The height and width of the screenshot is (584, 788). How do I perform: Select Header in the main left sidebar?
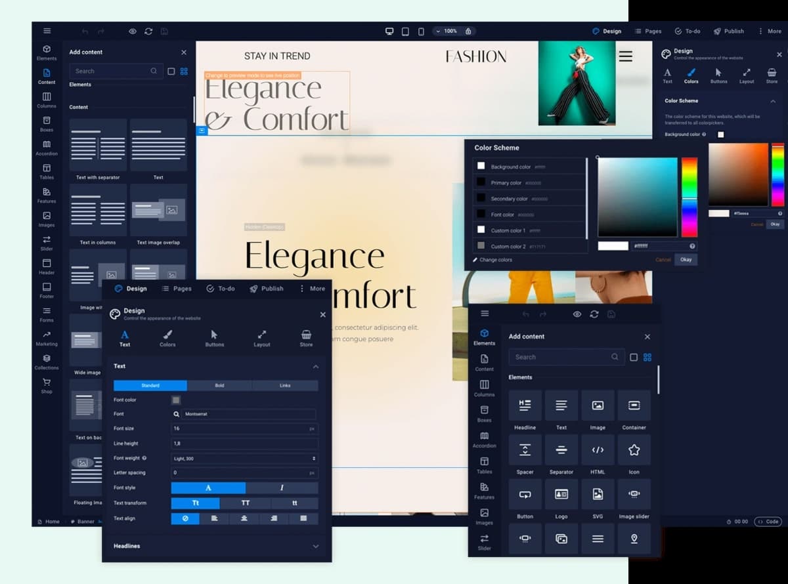[47, 266]
